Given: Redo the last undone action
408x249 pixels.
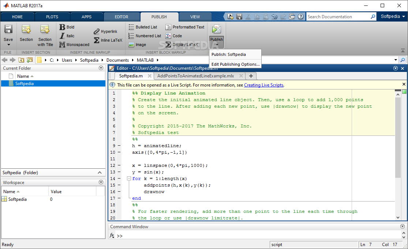Looking at the screenshot, I should [283, 17].
